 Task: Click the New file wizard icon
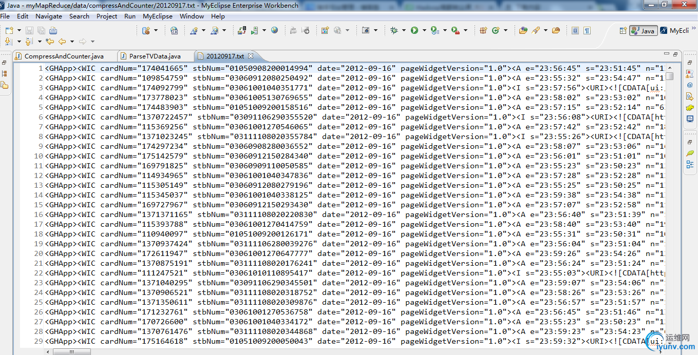8,31
